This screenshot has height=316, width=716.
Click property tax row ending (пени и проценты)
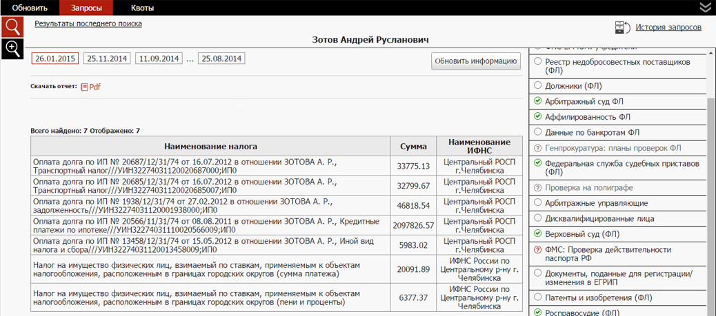(277, 297)
